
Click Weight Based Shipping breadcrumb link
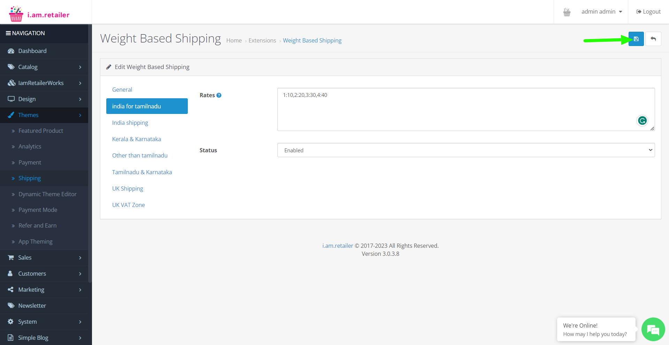(312, 40)
